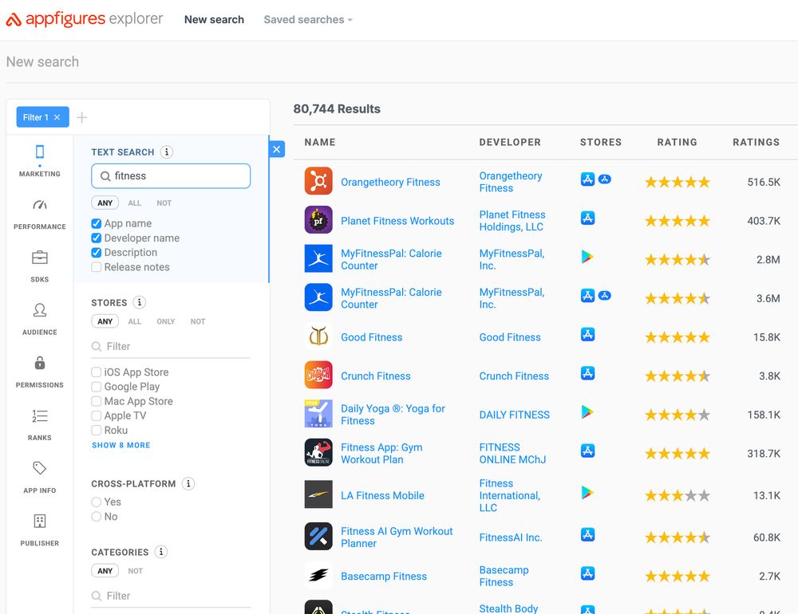This screenshot has width=798, height=614.
Task: Click the Stores info icon
Action: [x=140, y=302]
